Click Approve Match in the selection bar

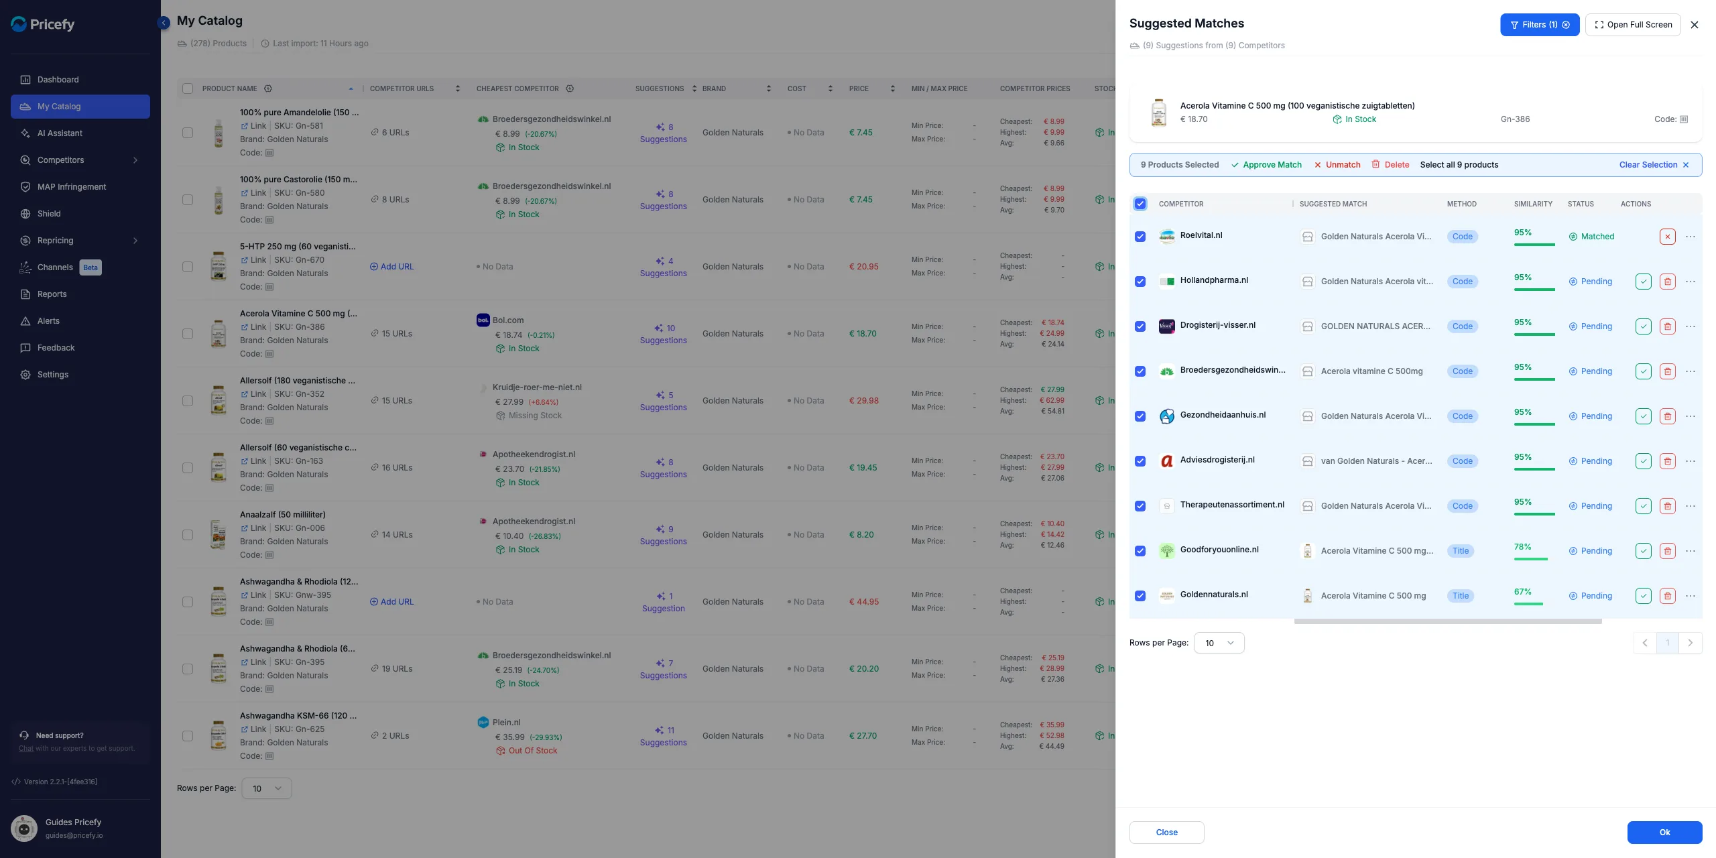click(x=1266, y=165)
